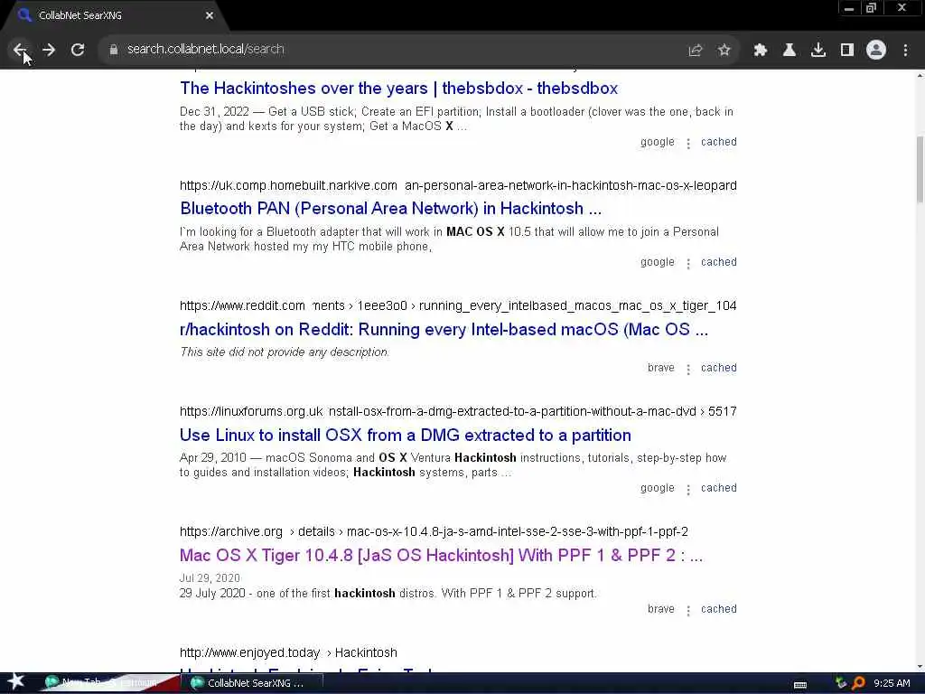Go back with the browser back arrow

coord(20,50)
